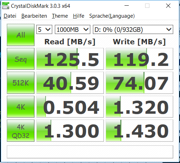Image resolution: width=180 pixels, height=163 pixels.
Task: Minimize the CrystalDiskMark window
Action: click(127, 6)
